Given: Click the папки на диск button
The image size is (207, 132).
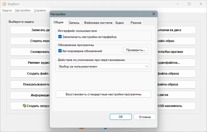Looking at the screenshot, I should pyautogui.click(x=177, y=30).
